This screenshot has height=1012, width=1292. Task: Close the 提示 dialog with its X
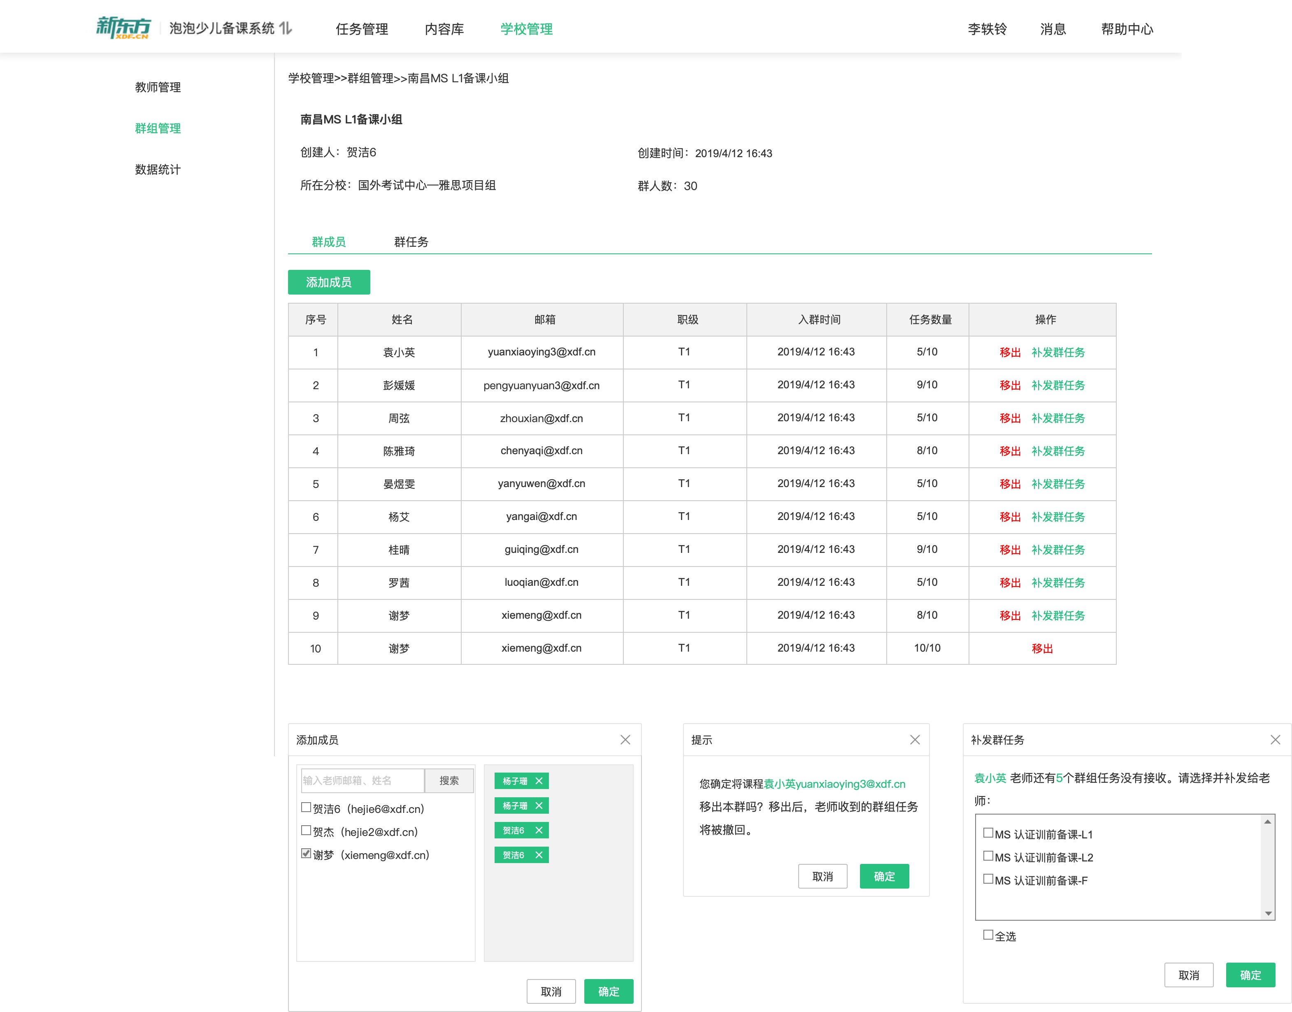pos(915,739)
